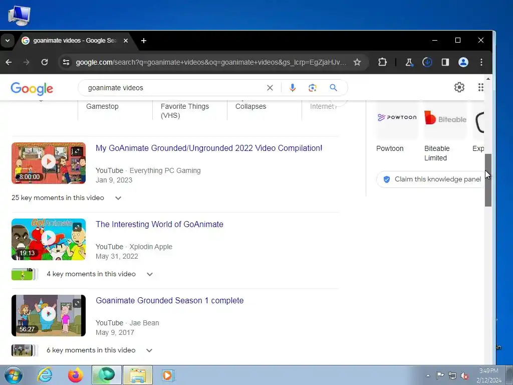The width and height of the screenshot is (513, 385).
Task: Open Chrome Labs flask icon
Action: click(409, 62)
